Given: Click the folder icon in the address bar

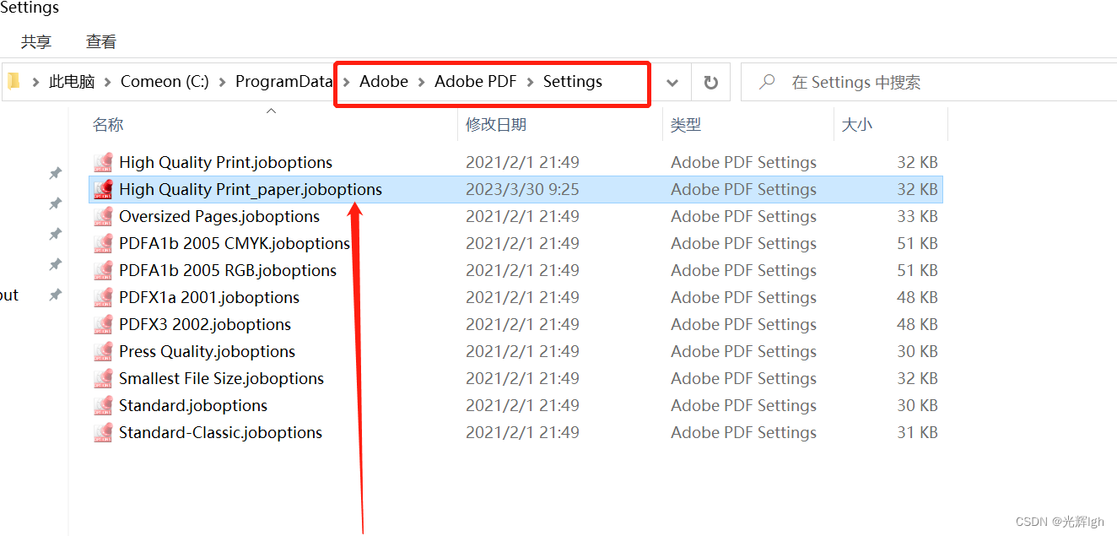Looking at the screenshot, I should 13,81.
